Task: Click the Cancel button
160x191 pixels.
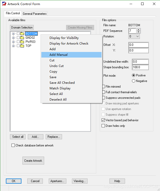Action: click(x=35, y=181)
